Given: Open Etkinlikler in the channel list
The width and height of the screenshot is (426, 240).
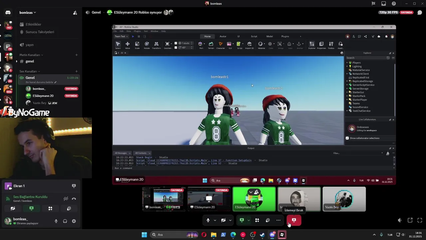Looking at the screenshot, I should [x=48, y=24].
